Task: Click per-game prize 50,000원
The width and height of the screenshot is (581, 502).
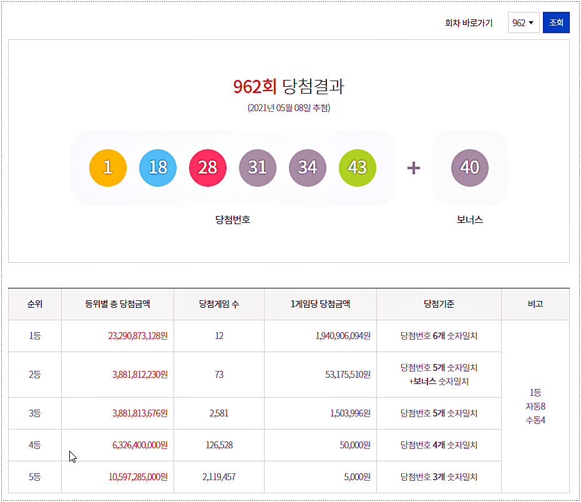Action: 355,445
